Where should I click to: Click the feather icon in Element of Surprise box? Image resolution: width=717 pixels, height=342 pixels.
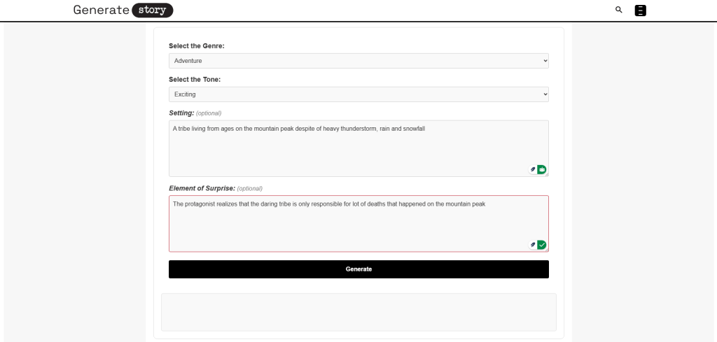click(533, 244)
